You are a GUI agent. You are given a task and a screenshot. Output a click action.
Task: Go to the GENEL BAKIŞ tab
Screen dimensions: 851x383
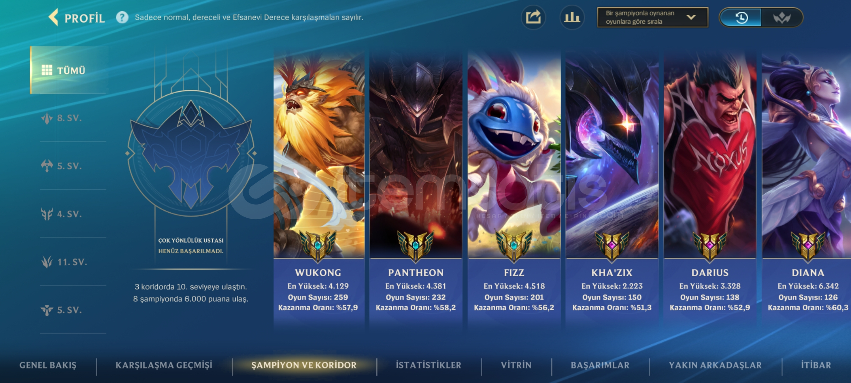click(x=48, y=365)
